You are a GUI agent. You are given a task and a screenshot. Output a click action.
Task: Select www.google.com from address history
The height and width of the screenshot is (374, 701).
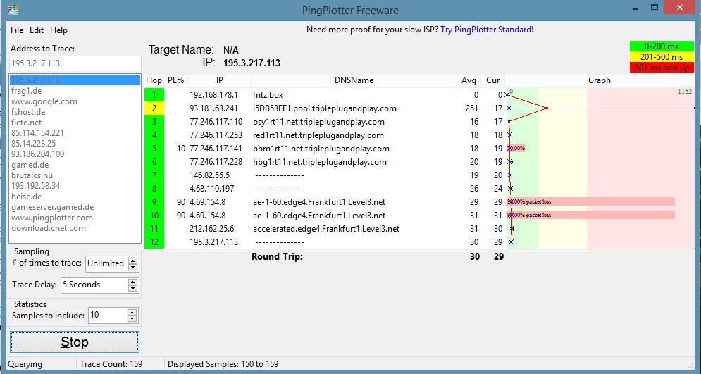pyautogui.click(x=44, y=101)
